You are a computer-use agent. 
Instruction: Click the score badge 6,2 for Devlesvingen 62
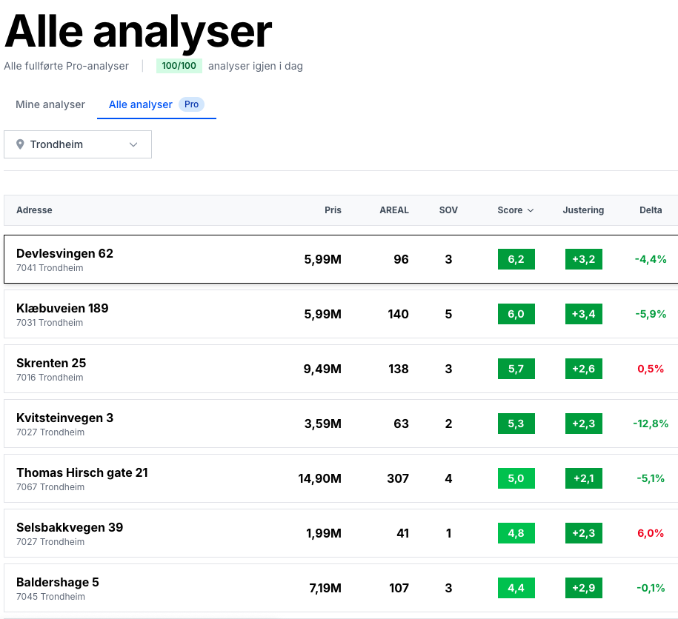pyautogui.click(x=516, y=259)
